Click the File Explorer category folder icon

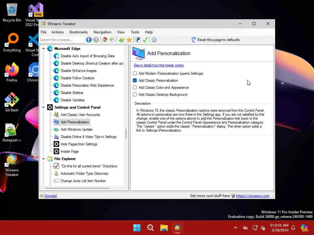point(50,159)
